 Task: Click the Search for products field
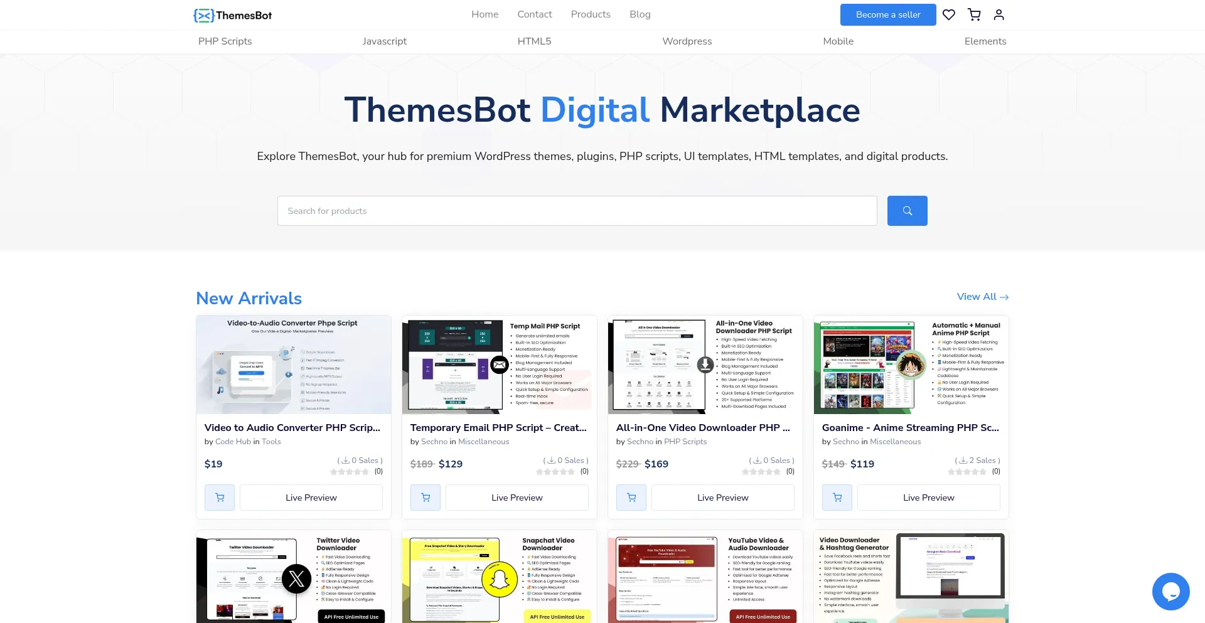click(577, 211)
